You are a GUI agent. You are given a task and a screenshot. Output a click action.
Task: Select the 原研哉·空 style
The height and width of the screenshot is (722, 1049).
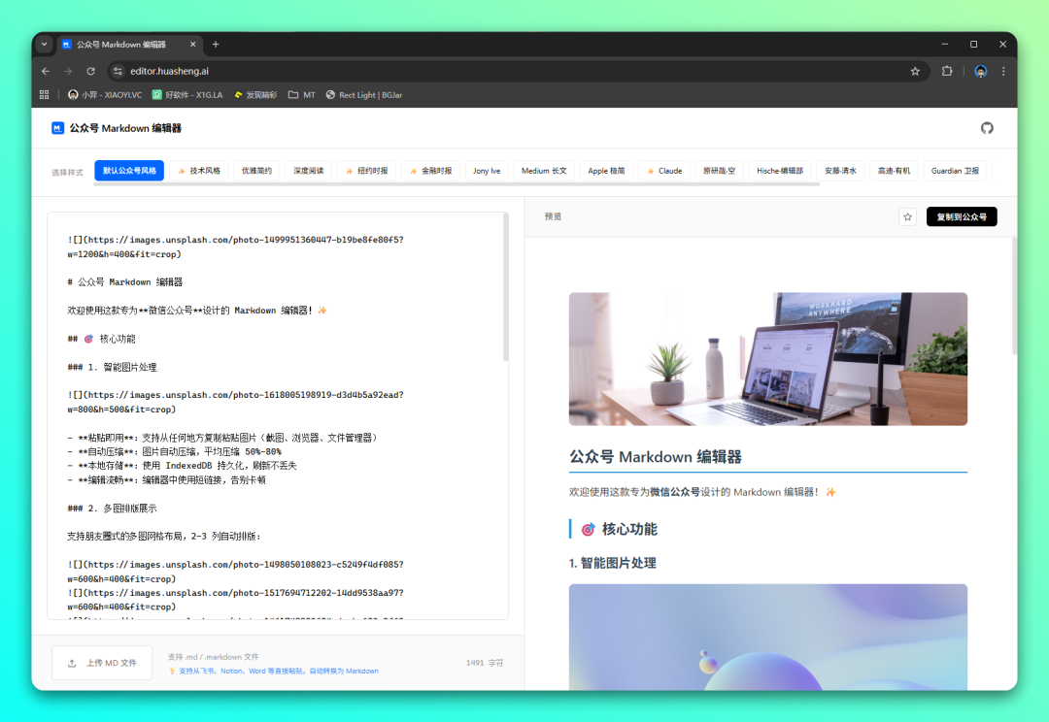click(719, 171)
